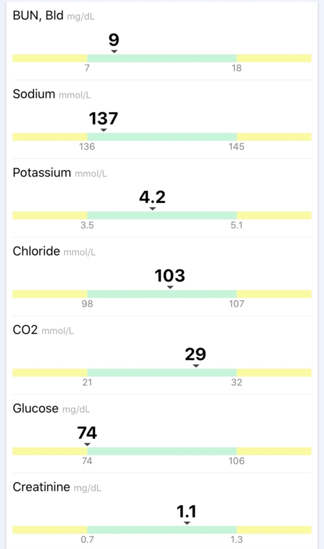Tap the Potassium 4.2 marker arrow

pos(152,209)
